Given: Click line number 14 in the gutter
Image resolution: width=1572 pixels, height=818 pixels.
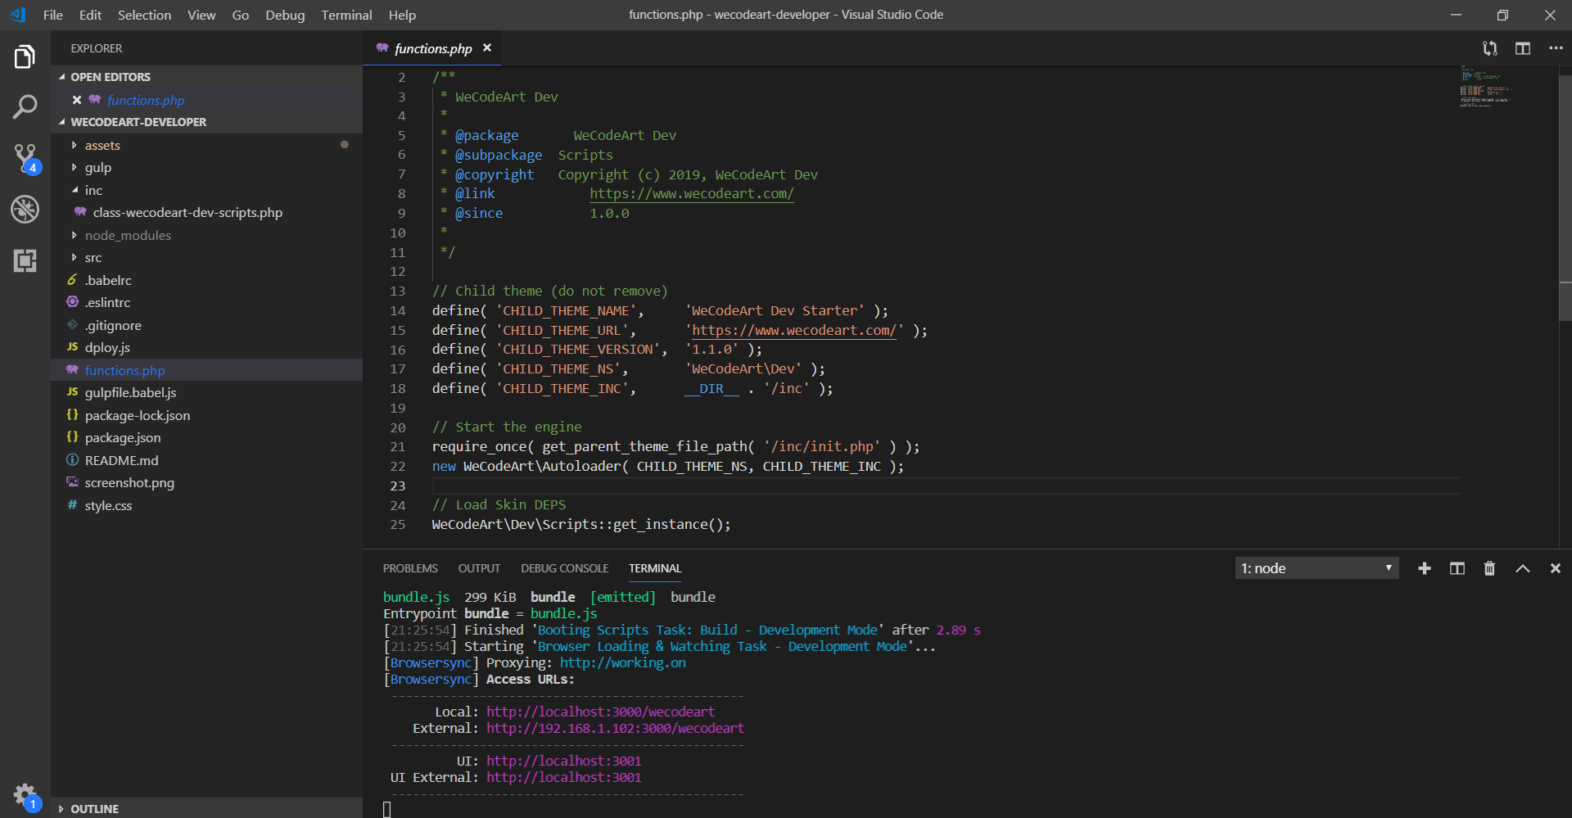Looking at the screenshot, I should click(397, 310).
